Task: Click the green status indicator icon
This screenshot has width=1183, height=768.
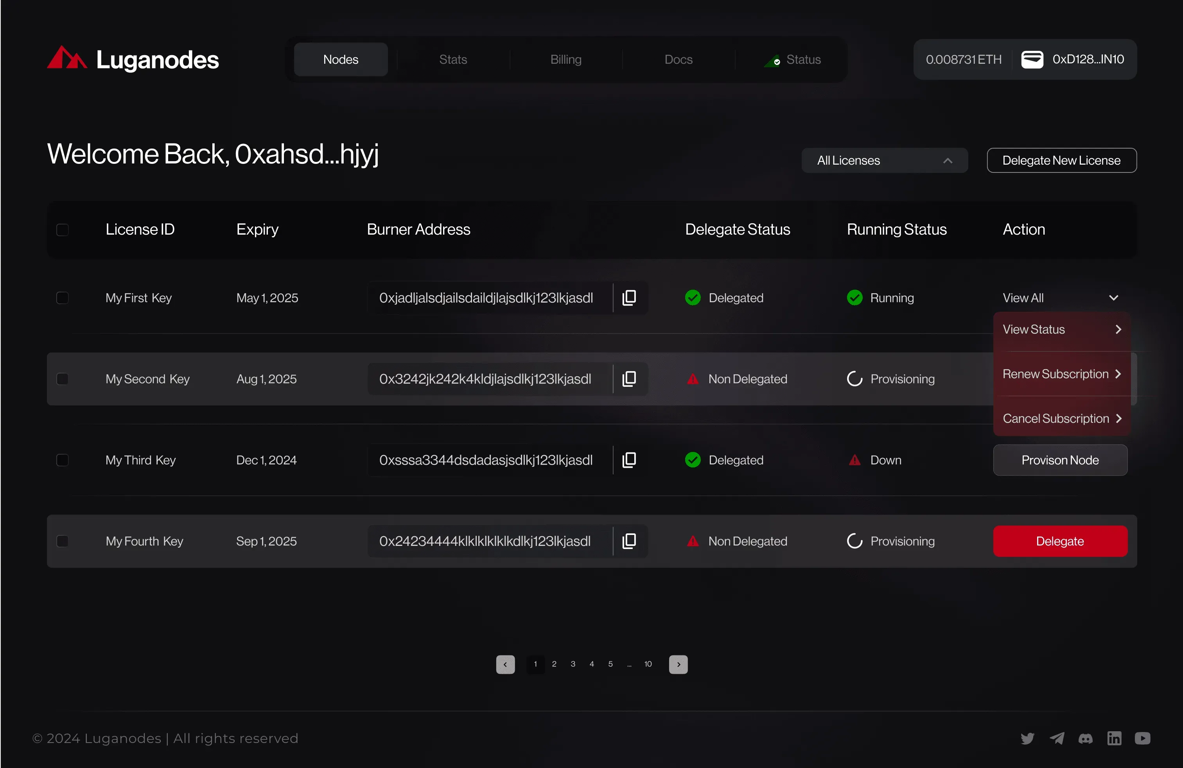Action: click(773, 61)
